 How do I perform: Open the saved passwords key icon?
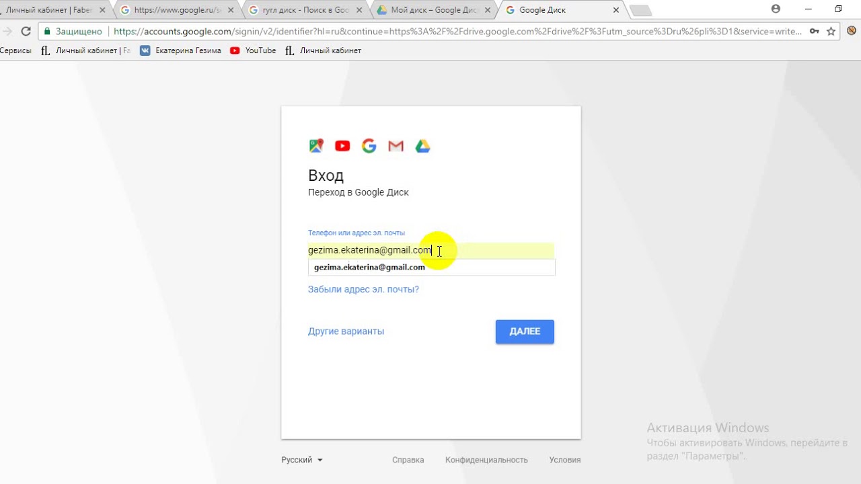(x=814, y=31)
